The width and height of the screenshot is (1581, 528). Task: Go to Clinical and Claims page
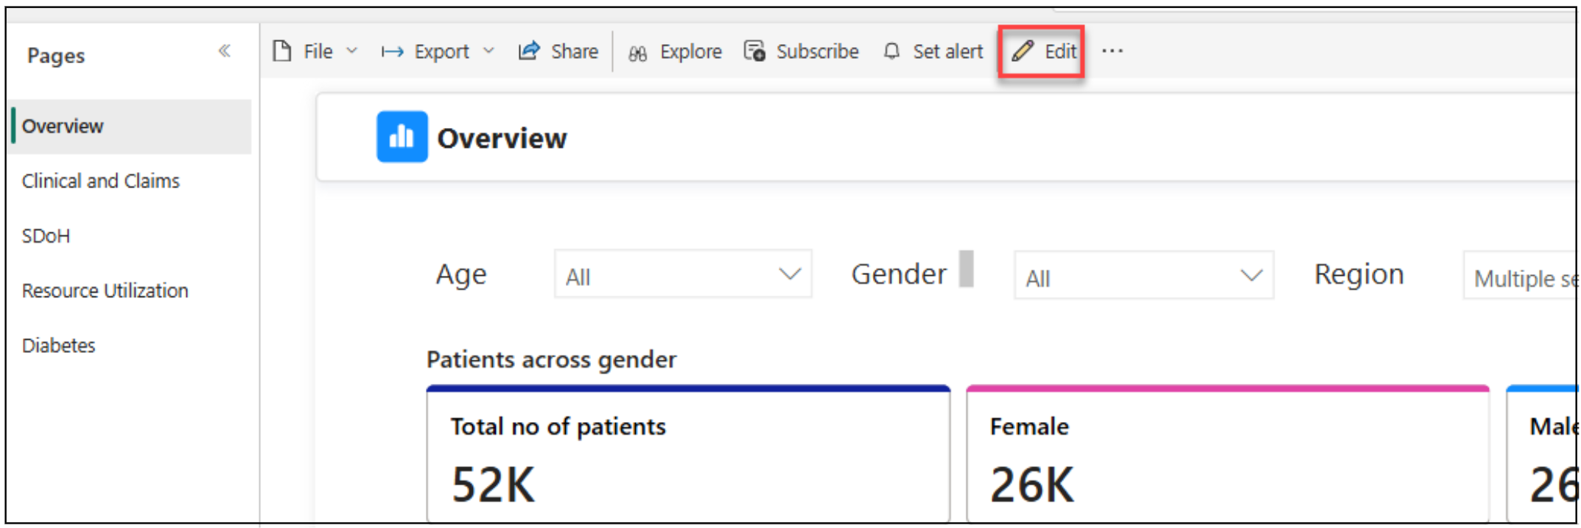[101, 181]
